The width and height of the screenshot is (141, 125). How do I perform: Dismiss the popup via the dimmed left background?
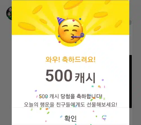pos(6,66)
